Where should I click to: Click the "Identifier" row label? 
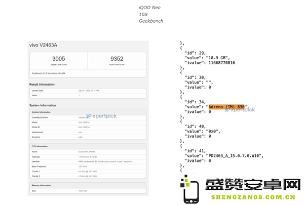click(x=35, y=161)
